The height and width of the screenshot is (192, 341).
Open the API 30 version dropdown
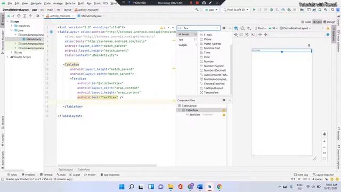[273, 28]
